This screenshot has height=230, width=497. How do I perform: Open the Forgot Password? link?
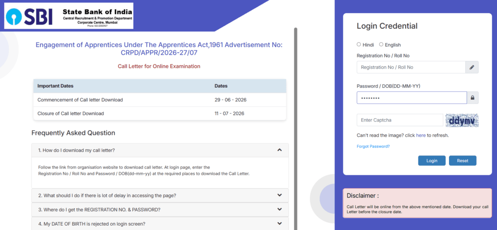point(373,147)
